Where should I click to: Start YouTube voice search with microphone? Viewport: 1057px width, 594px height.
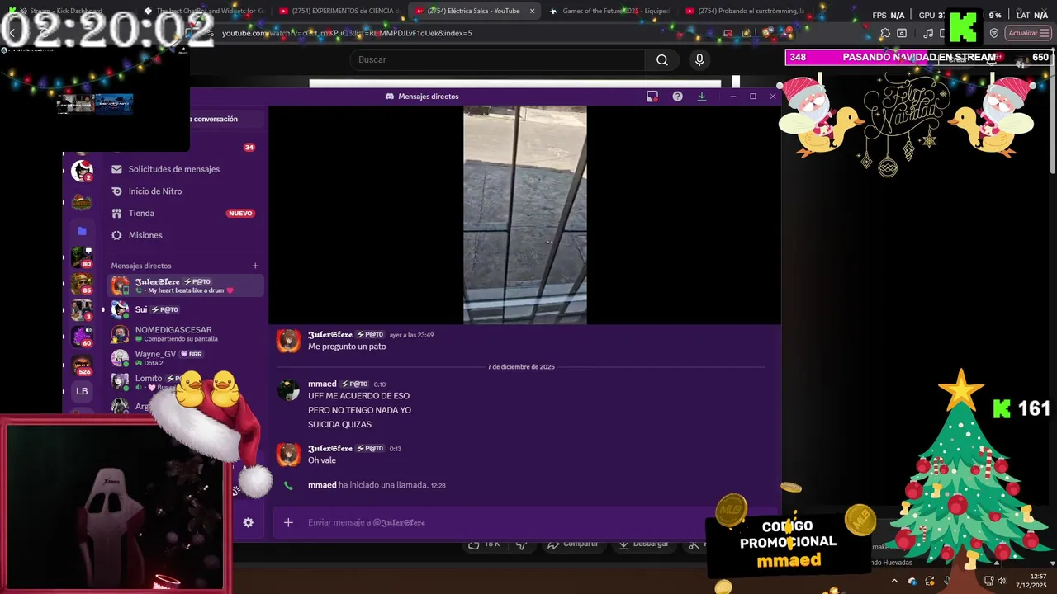[x=699, y=59]
